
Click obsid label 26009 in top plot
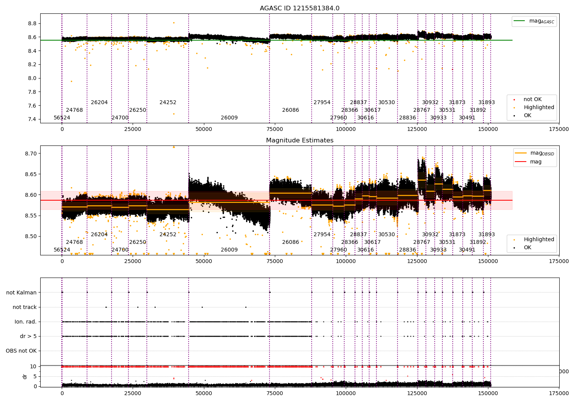tap(229, 118)
